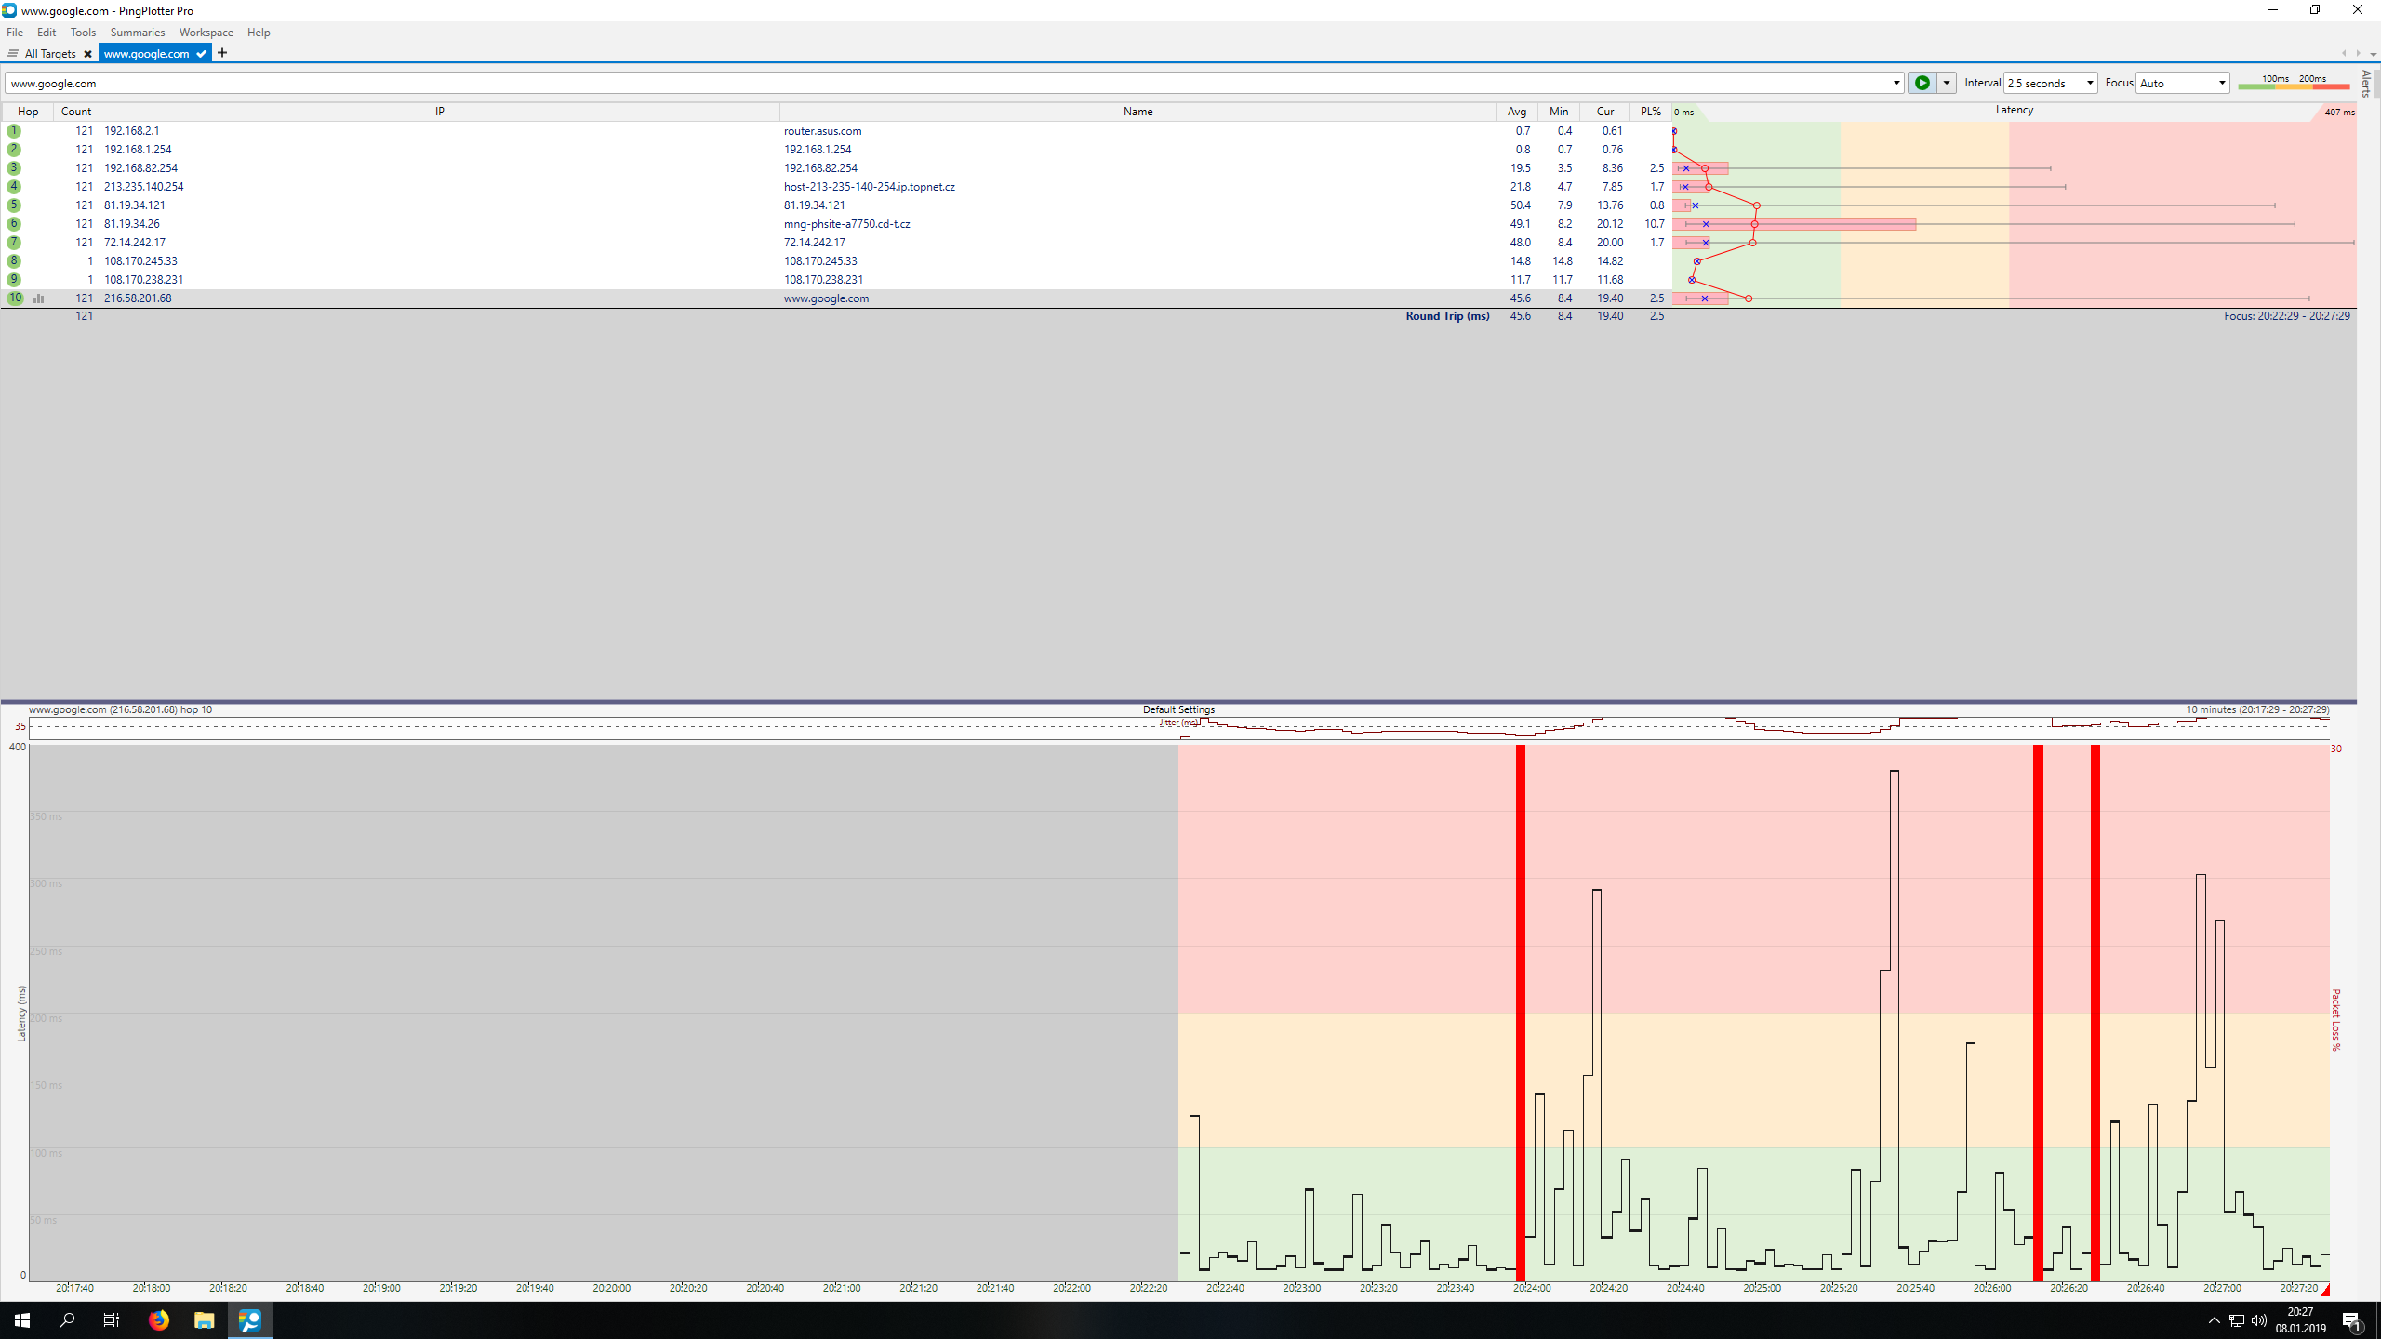Adjust the 100ms 200ms latency color scale

click(x=2293, y=84)
